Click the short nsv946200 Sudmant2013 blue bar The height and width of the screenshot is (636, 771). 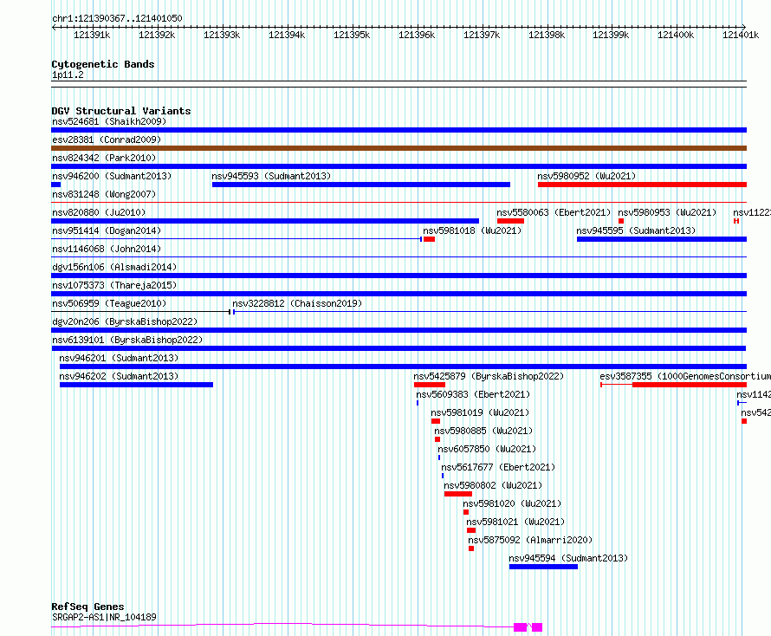[x=56, y=185]
